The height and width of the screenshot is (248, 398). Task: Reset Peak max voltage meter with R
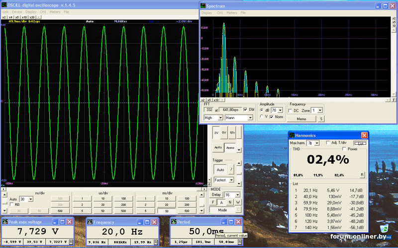click(71, 242)
